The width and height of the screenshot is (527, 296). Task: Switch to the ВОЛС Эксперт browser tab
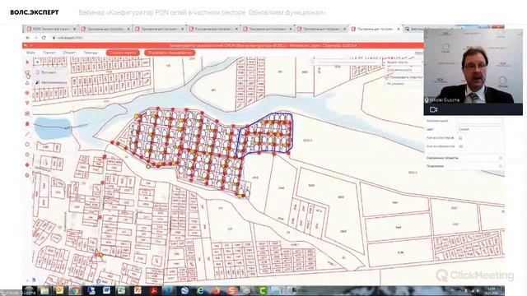coord(51,30)
